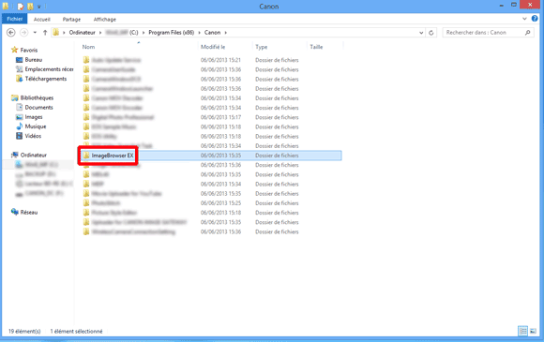
Task: Switch to the Affichage tab
Action: (104, 20)
